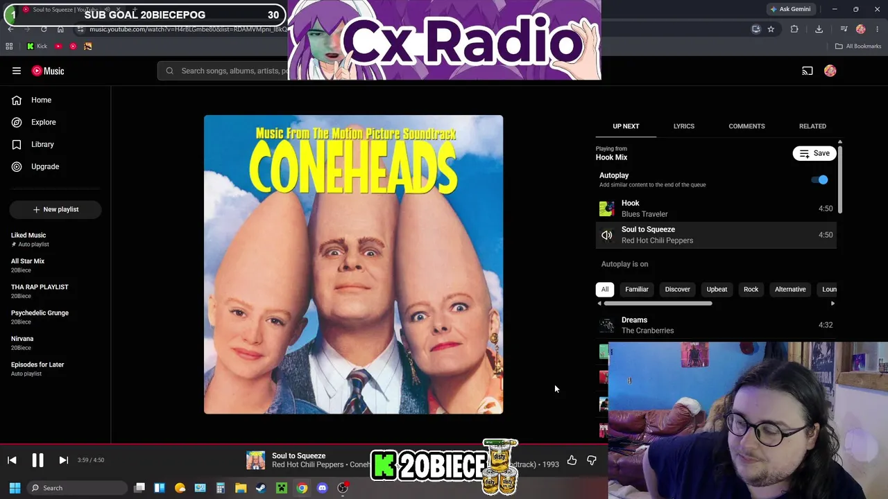Click the Windows taskbar search box
The height and width of the screenshot is (499, 888).
click(76, 488)
